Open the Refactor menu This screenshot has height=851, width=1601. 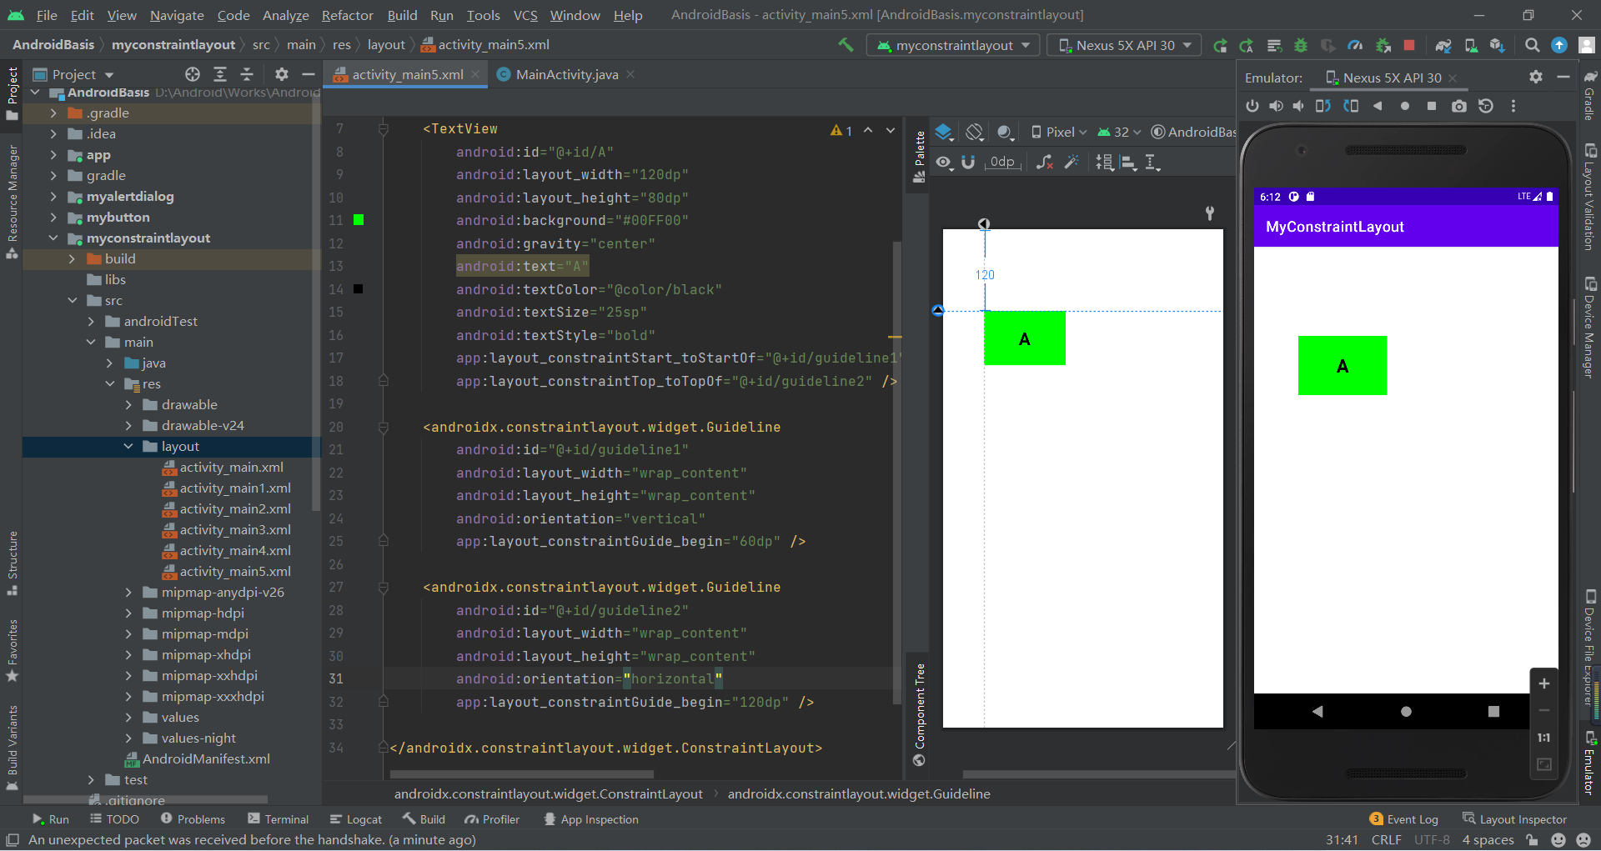point(347,15)
